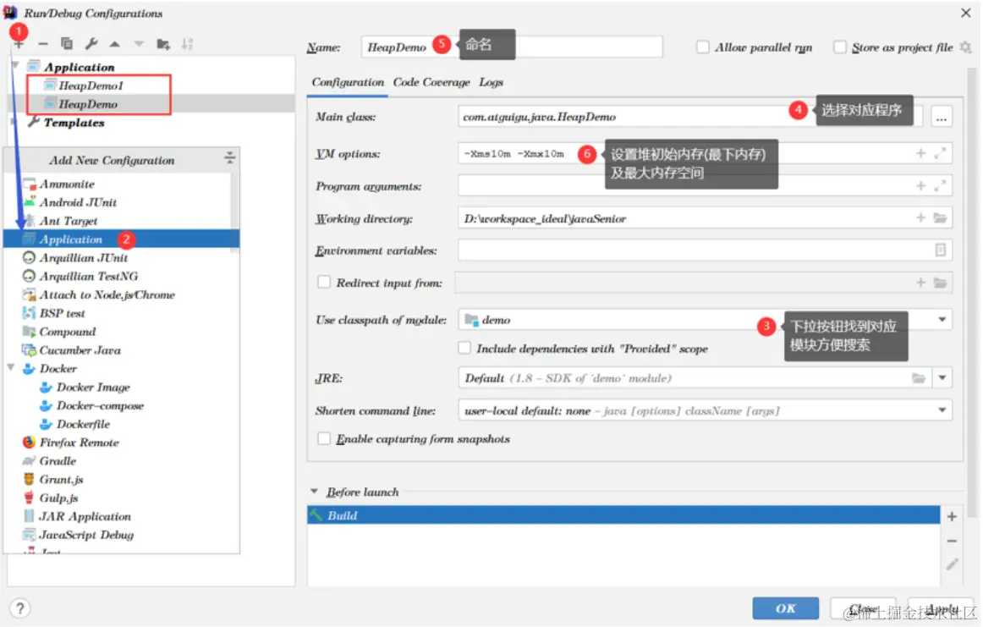This screenshot has height=627, width=983.
Task: Open Use classpath of module dropdown
Action: click(x=942, y=319)
